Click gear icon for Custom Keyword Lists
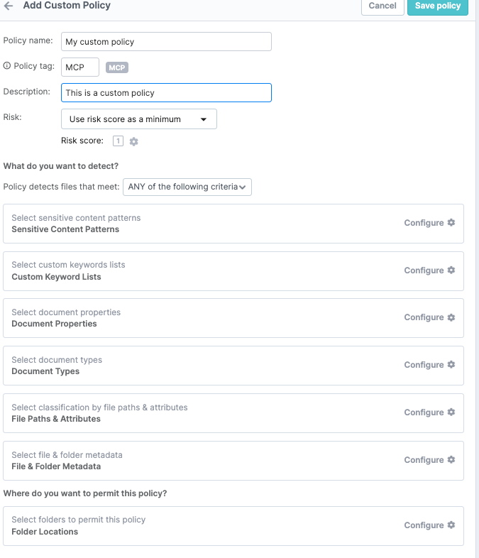 (451, 270)
